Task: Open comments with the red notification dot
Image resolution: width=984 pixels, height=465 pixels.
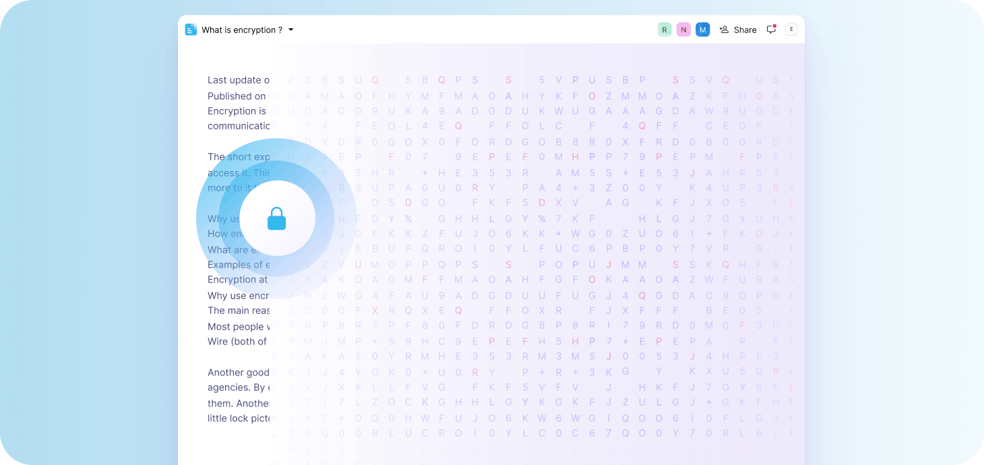Action: 771,30
